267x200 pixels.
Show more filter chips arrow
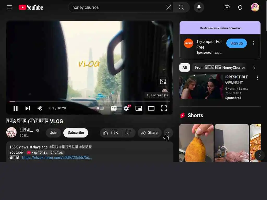point(254,68)
